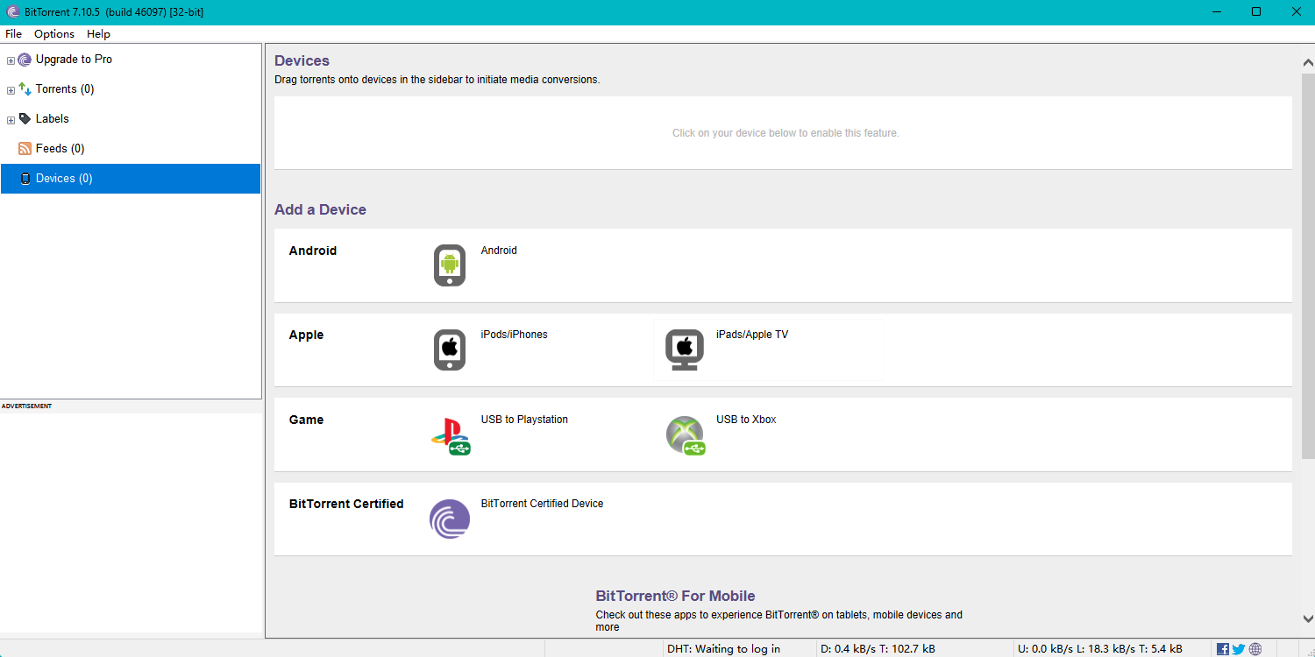Click the USB to Playstation icon
Screen dimensions: 1315x657
[x=450, y=434]
